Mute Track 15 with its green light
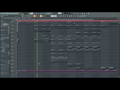120x90 pixels. coord(17,73)
